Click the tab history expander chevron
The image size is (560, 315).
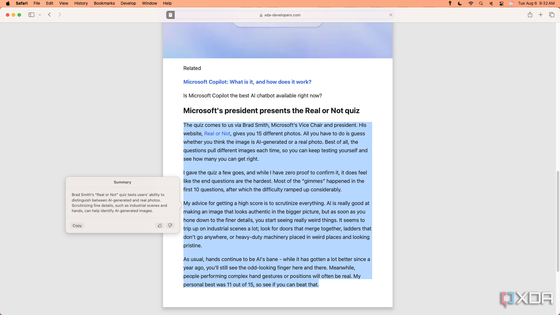coord(40,15)
